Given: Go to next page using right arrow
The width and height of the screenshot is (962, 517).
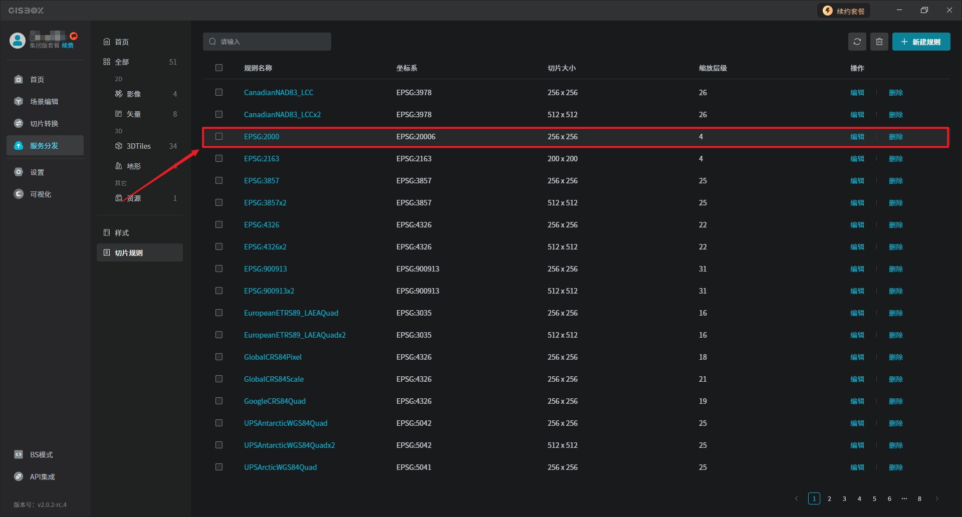Looking at the screenshot, I should 936,498.
